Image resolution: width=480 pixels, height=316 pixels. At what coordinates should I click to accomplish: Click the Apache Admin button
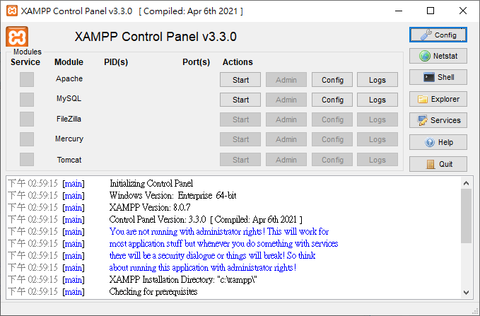(x=286, y=80)
